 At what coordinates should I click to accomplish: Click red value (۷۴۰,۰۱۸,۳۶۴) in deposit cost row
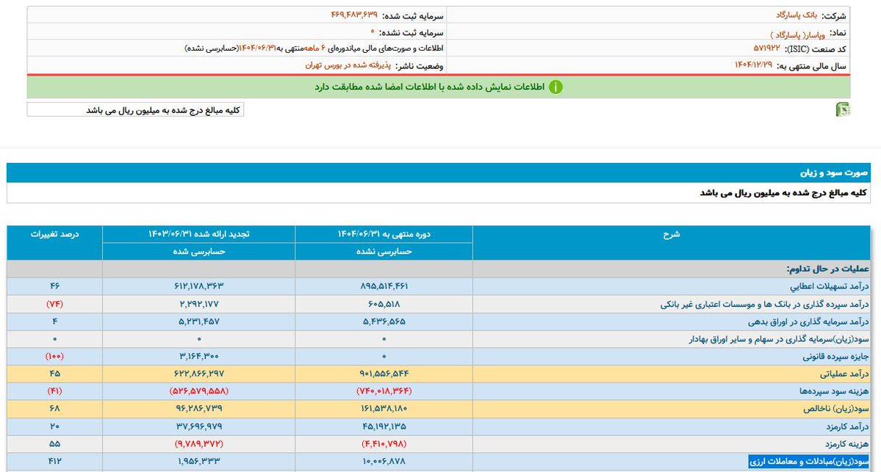384,391
